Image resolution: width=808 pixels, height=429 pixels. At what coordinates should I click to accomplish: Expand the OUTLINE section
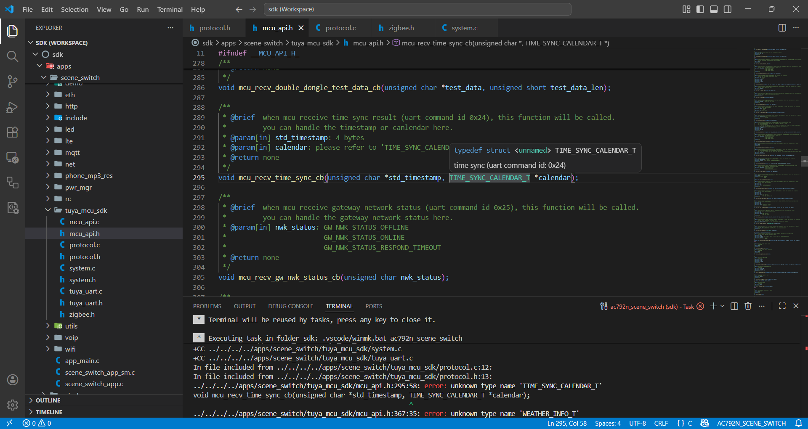tap(48, 400)
